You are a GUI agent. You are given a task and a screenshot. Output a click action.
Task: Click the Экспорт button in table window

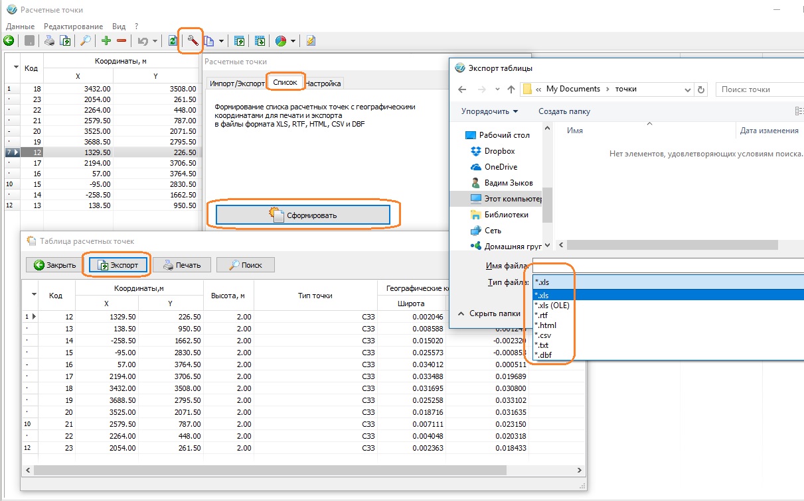(x=118, y=265)
